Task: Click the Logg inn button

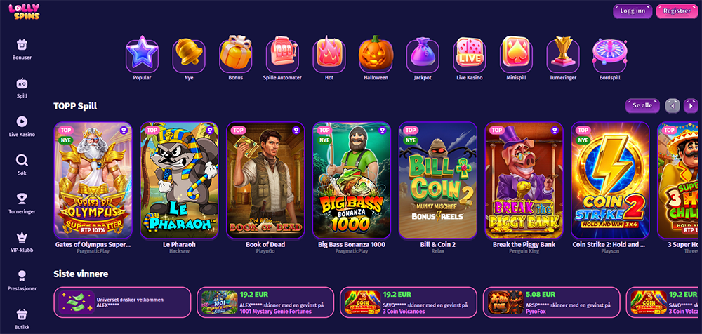Action: pos(633,11)
